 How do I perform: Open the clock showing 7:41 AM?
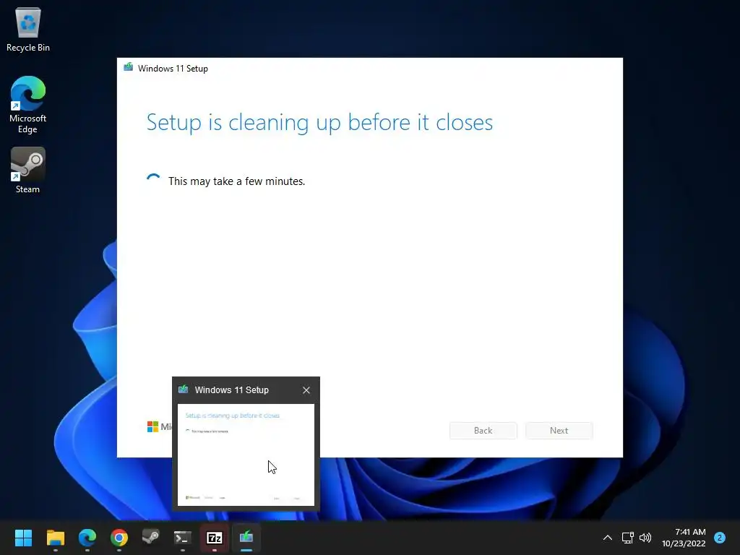click(684, 538)
